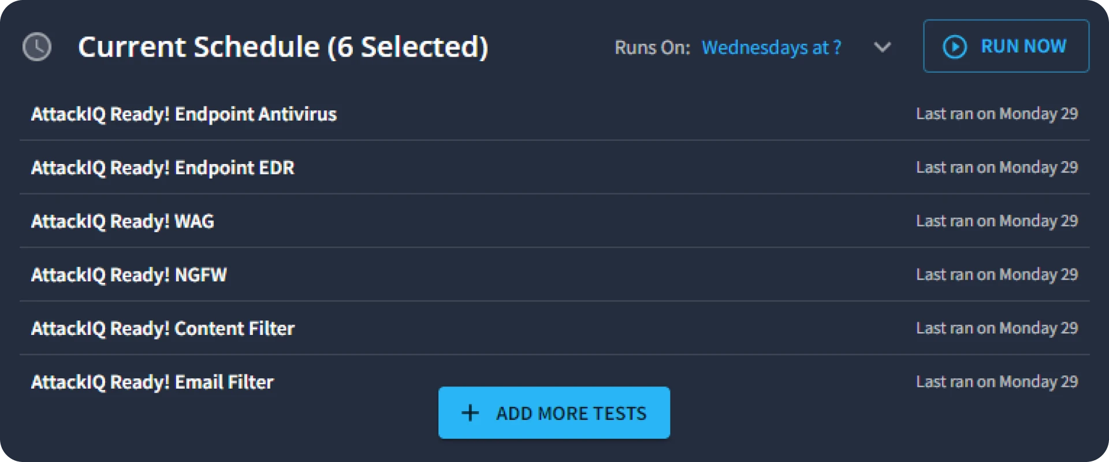Screen dimensions: 1109x462
Task: Click the clock schedule icon
Action: click(x=37, y=47)
